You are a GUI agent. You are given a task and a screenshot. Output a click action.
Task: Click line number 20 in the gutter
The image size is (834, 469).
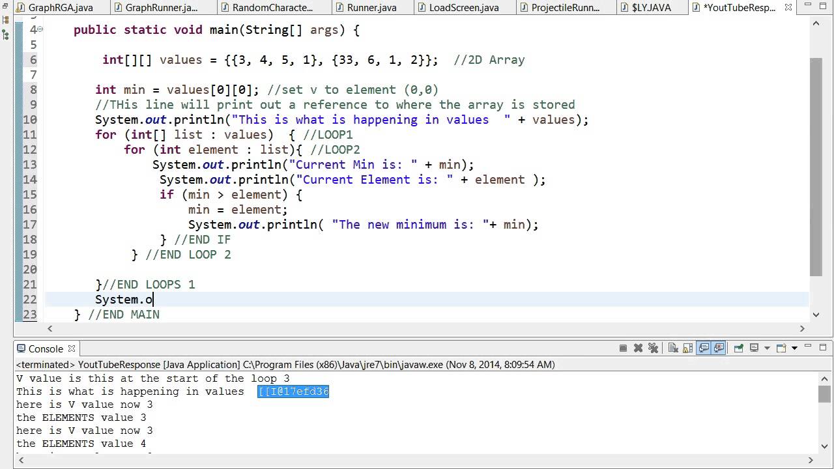[30, 270]
